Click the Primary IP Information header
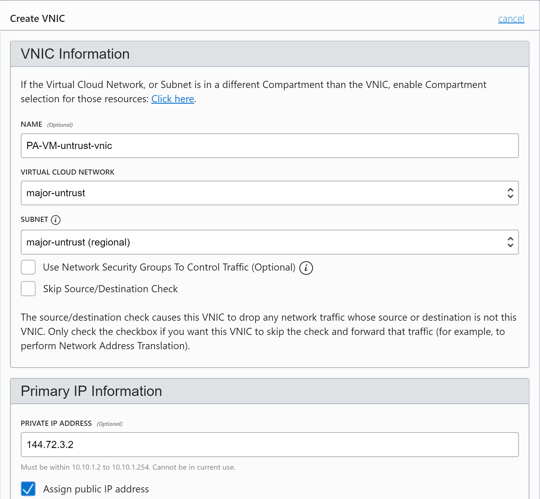Viewport: 540px width, 499px height. pyautogui.click(x=91, y=391)
